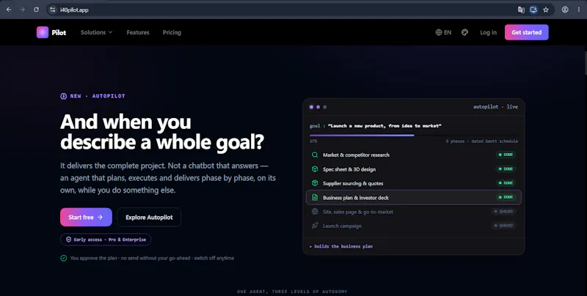Bookmark this page with the star icon
Screen dimensions: 587x296
coord(546,10)
